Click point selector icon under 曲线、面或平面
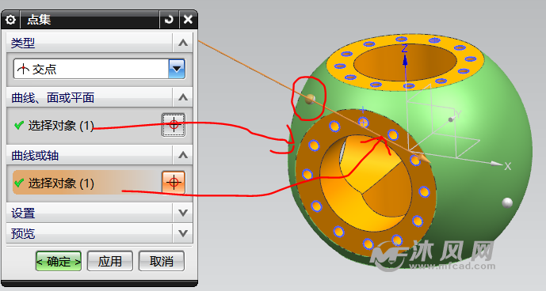The height and width of the screenshot is (291, 546). [x=174, y=125]
